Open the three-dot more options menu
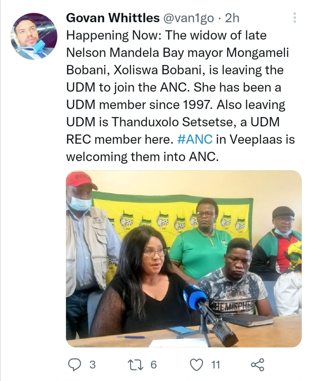Viewport: 312px width, 381px height. point(295,17)
